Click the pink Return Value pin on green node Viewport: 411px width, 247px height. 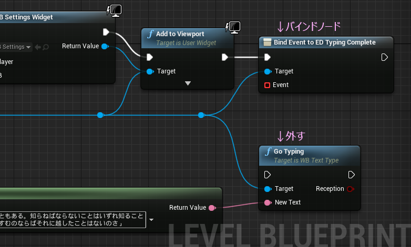212,208
